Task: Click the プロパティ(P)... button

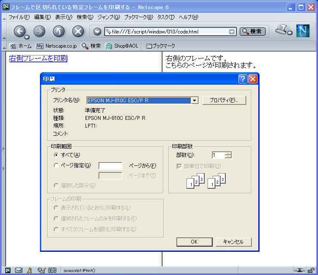Action: [224, 100]
